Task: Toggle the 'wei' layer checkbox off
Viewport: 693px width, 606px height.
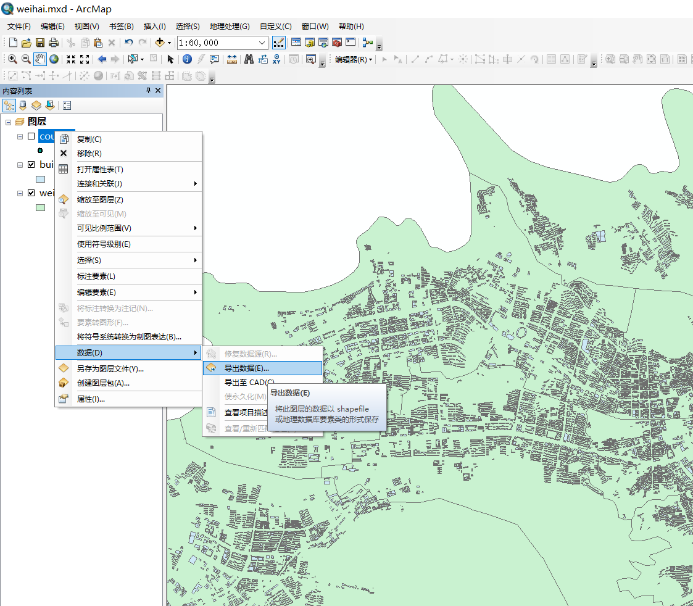Action: 31,193
